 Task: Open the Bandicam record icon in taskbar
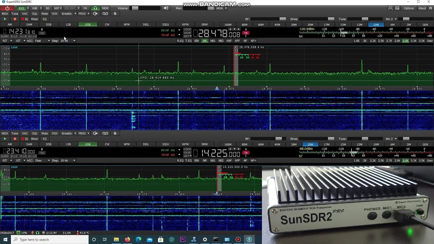[x=238, y=239]
